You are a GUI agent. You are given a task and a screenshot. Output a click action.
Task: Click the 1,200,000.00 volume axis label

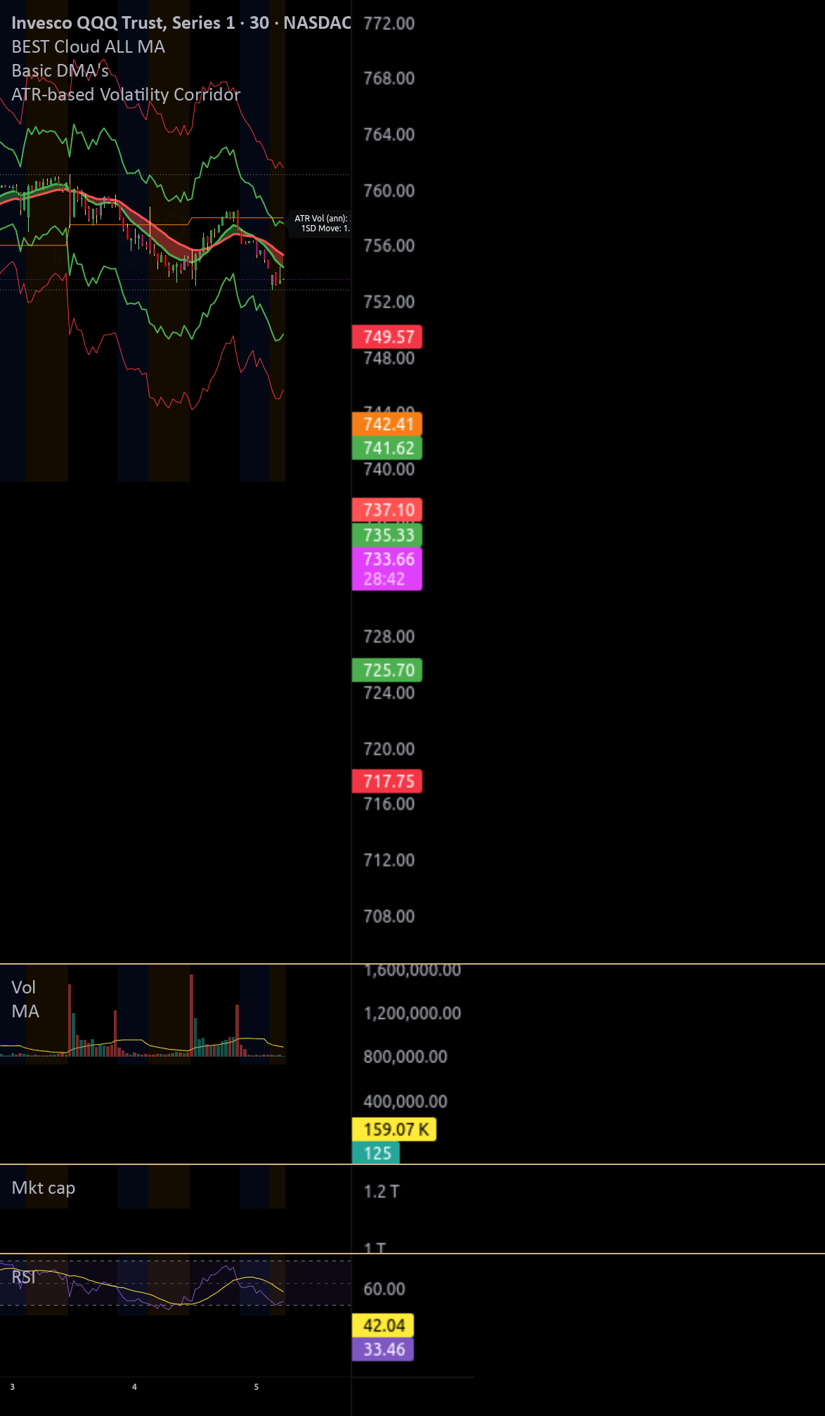[x=412, y=1013]
